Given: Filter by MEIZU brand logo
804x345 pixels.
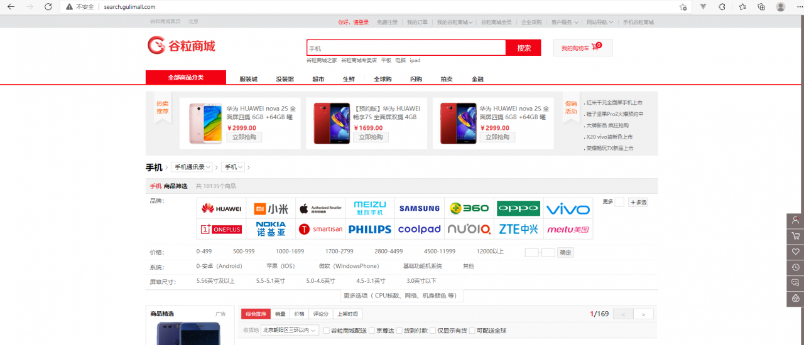Looking at the screenshot, I should 370,209.
